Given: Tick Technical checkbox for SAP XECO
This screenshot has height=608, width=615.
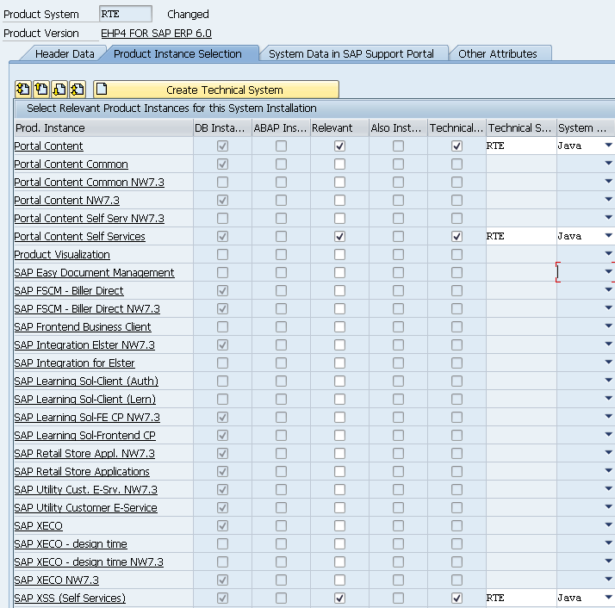Looking at the screenshot, I should coord(457,525).
